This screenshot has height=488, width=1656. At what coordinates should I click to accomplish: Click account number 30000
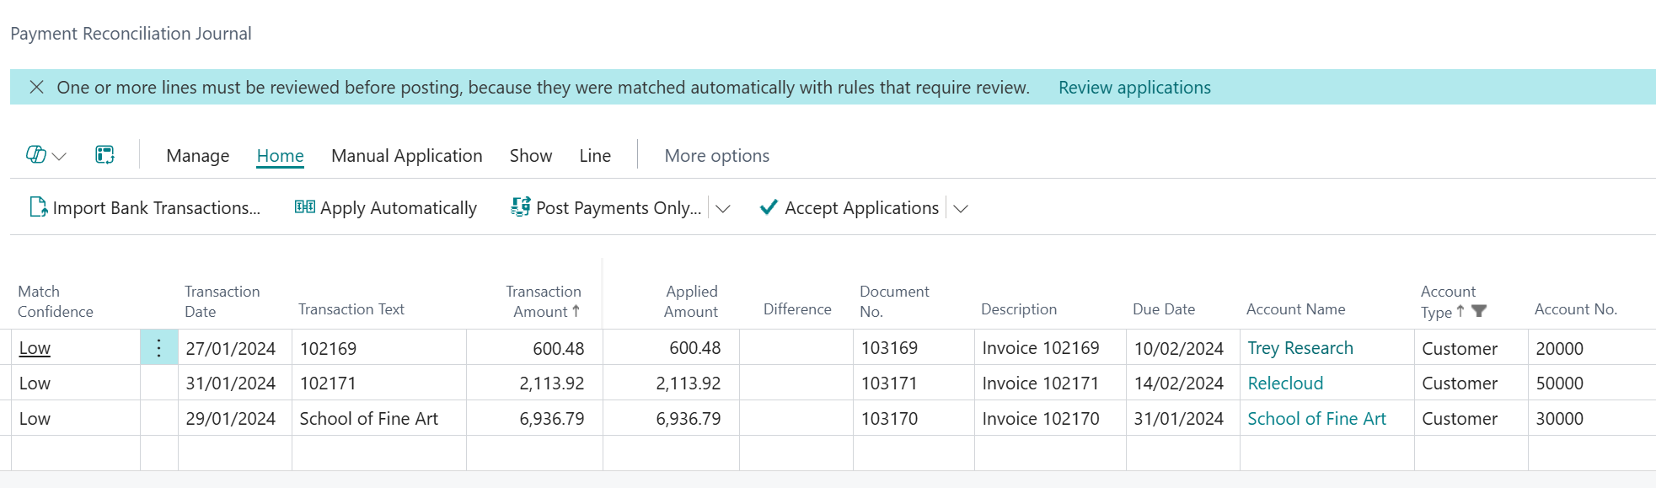(1592, 419)
